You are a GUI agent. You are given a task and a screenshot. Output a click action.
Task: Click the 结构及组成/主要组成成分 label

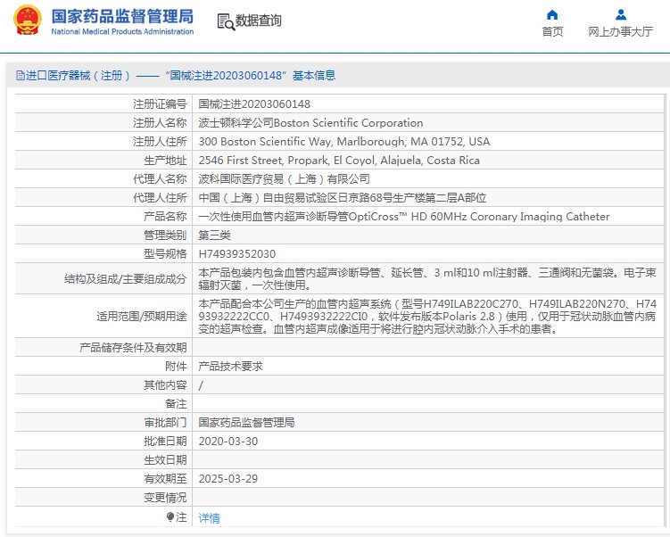click(x=126, y=279)
